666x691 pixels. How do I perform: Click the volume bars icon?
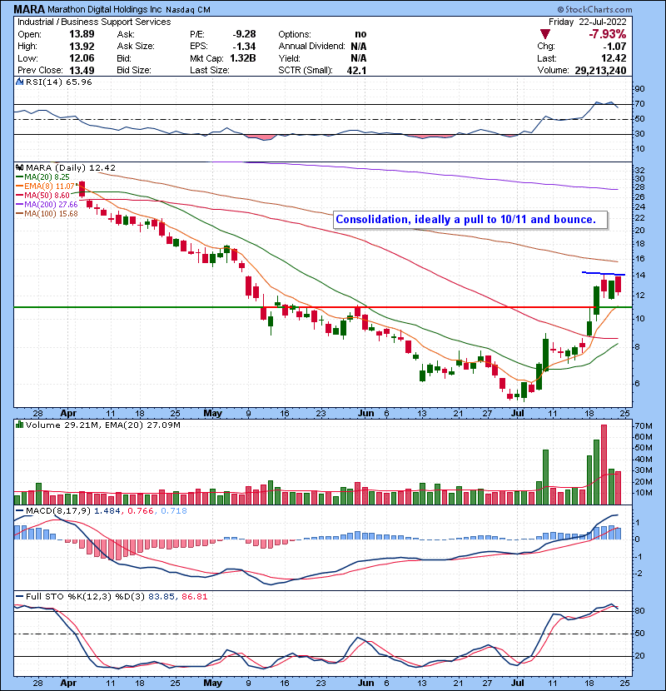(x=20, y=425)
